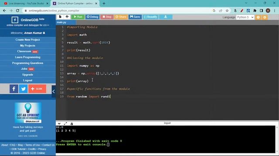Bookmark this page with the star icon

click(227, 10)
